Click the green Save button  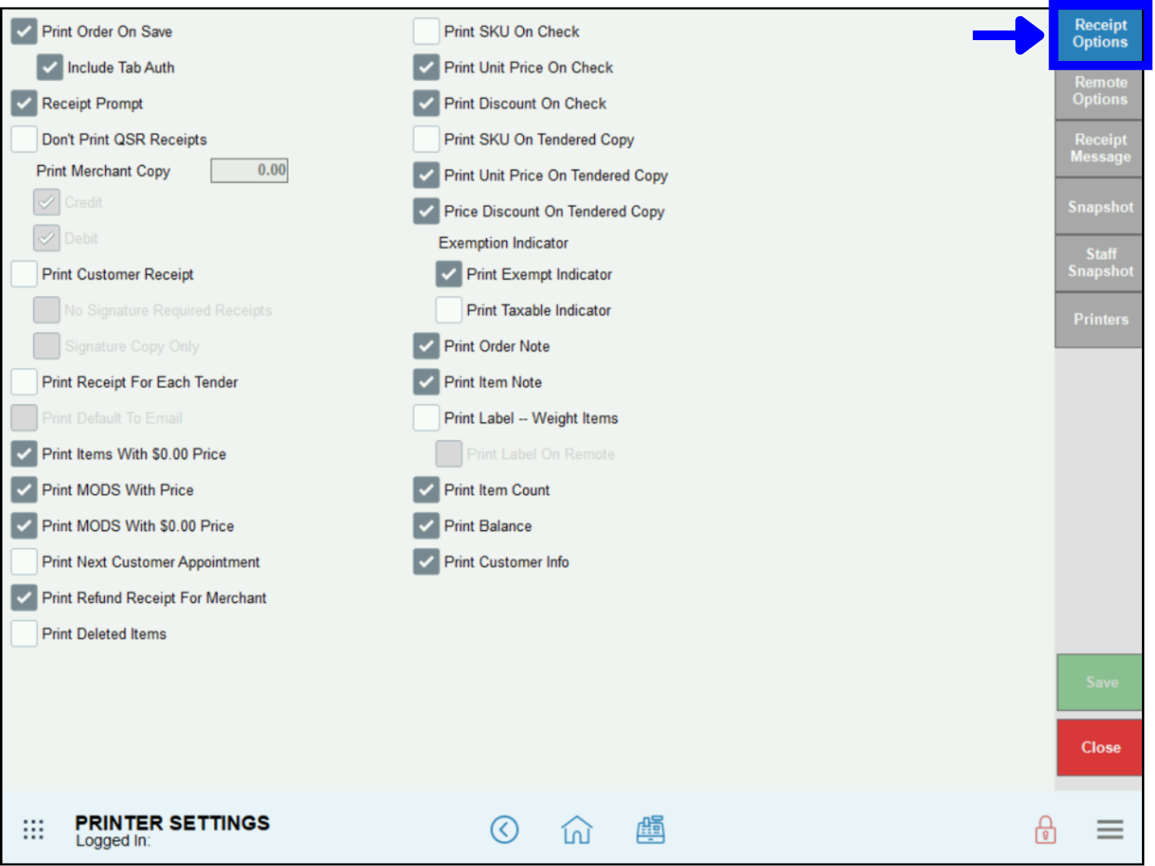(1099, 682)
